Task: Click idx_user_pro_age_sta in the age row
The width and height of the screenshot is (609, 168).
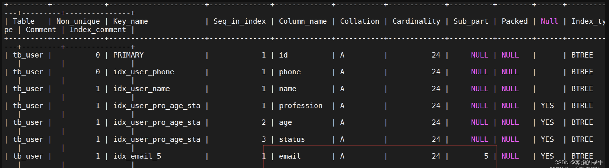Action: tap(157, 122)
